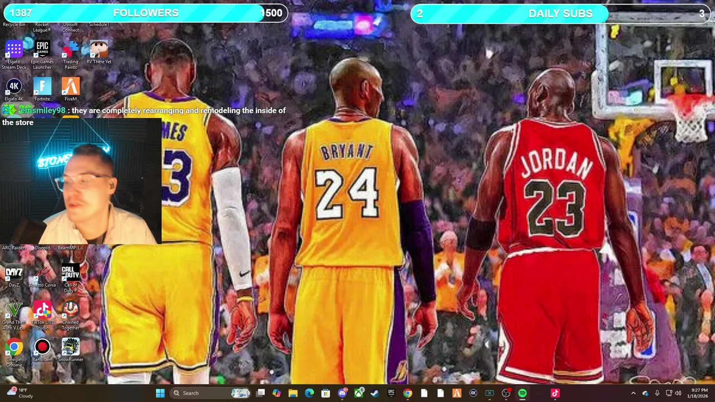The width and height of the screenshot is (715, 402).
Task: Select the SnowRunner desktop shortcut
Action: [x=70, y=351]
